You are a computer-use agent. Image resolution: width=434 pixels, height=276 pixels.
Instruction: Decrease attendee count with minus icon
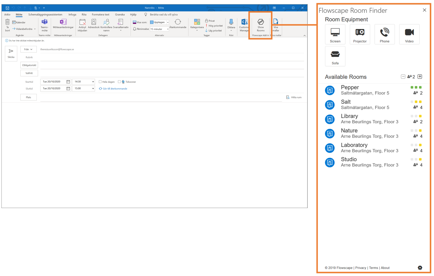[x=403, y=77]
